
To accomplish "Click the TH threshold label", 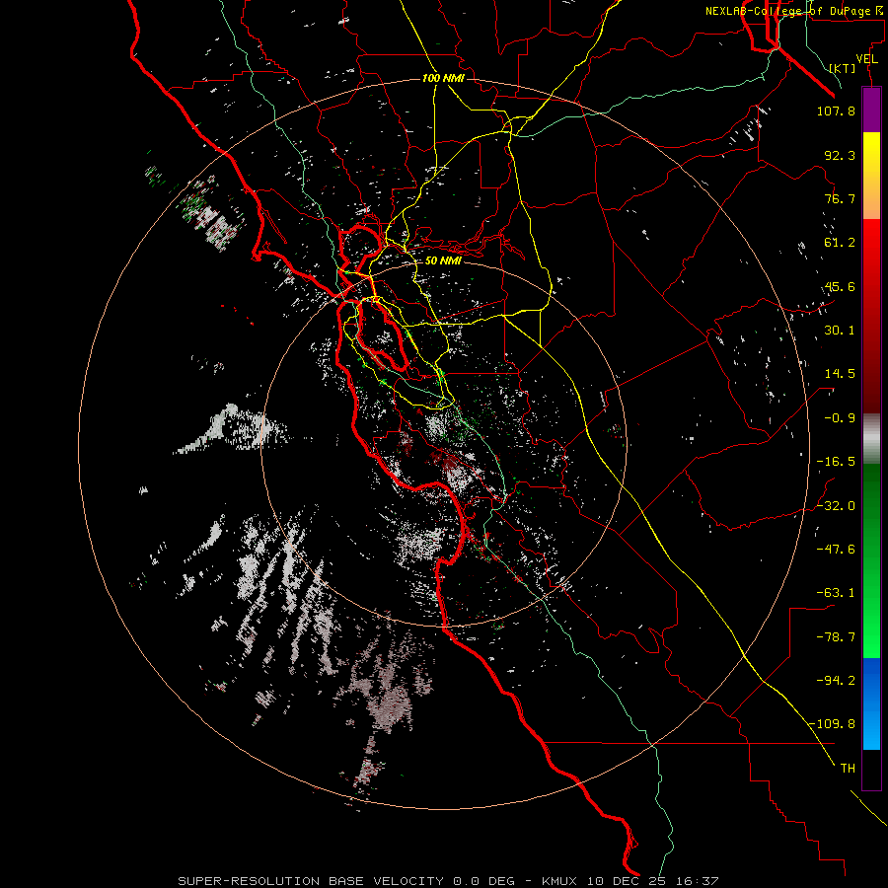I will click(848, 769).
